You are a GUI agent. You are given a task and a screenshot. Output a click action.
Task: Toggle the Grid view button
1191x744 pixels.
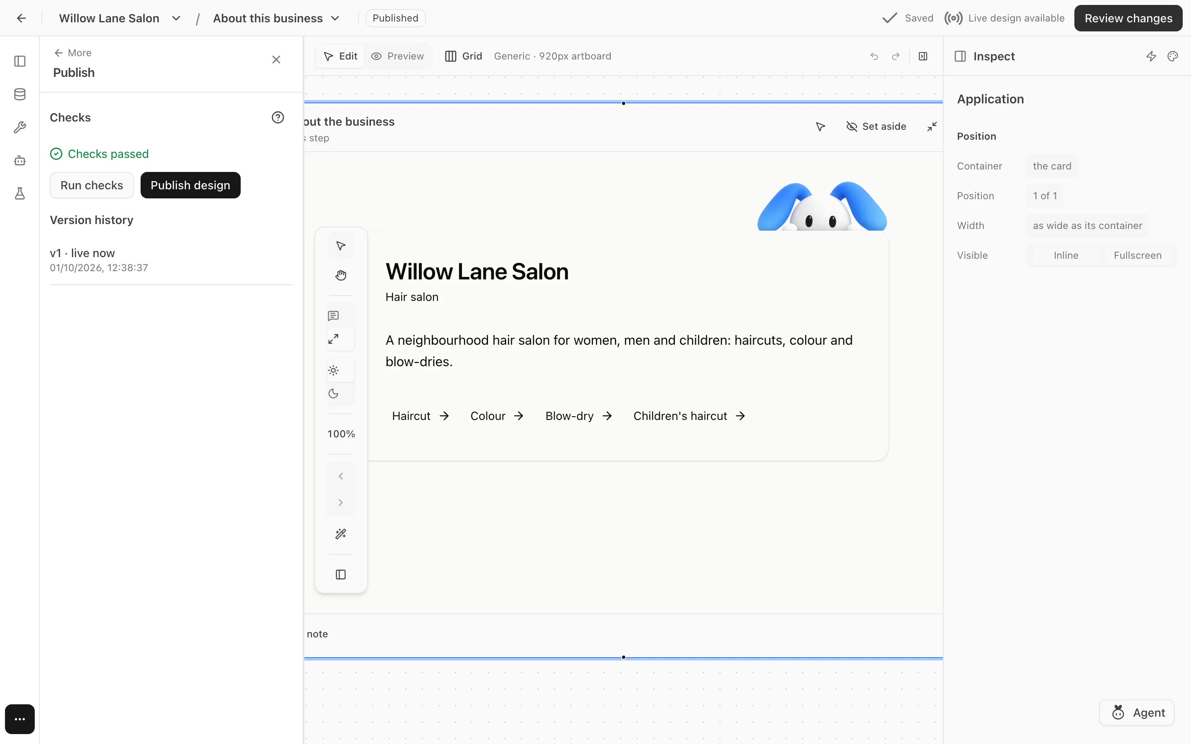(x=464, y=56)
